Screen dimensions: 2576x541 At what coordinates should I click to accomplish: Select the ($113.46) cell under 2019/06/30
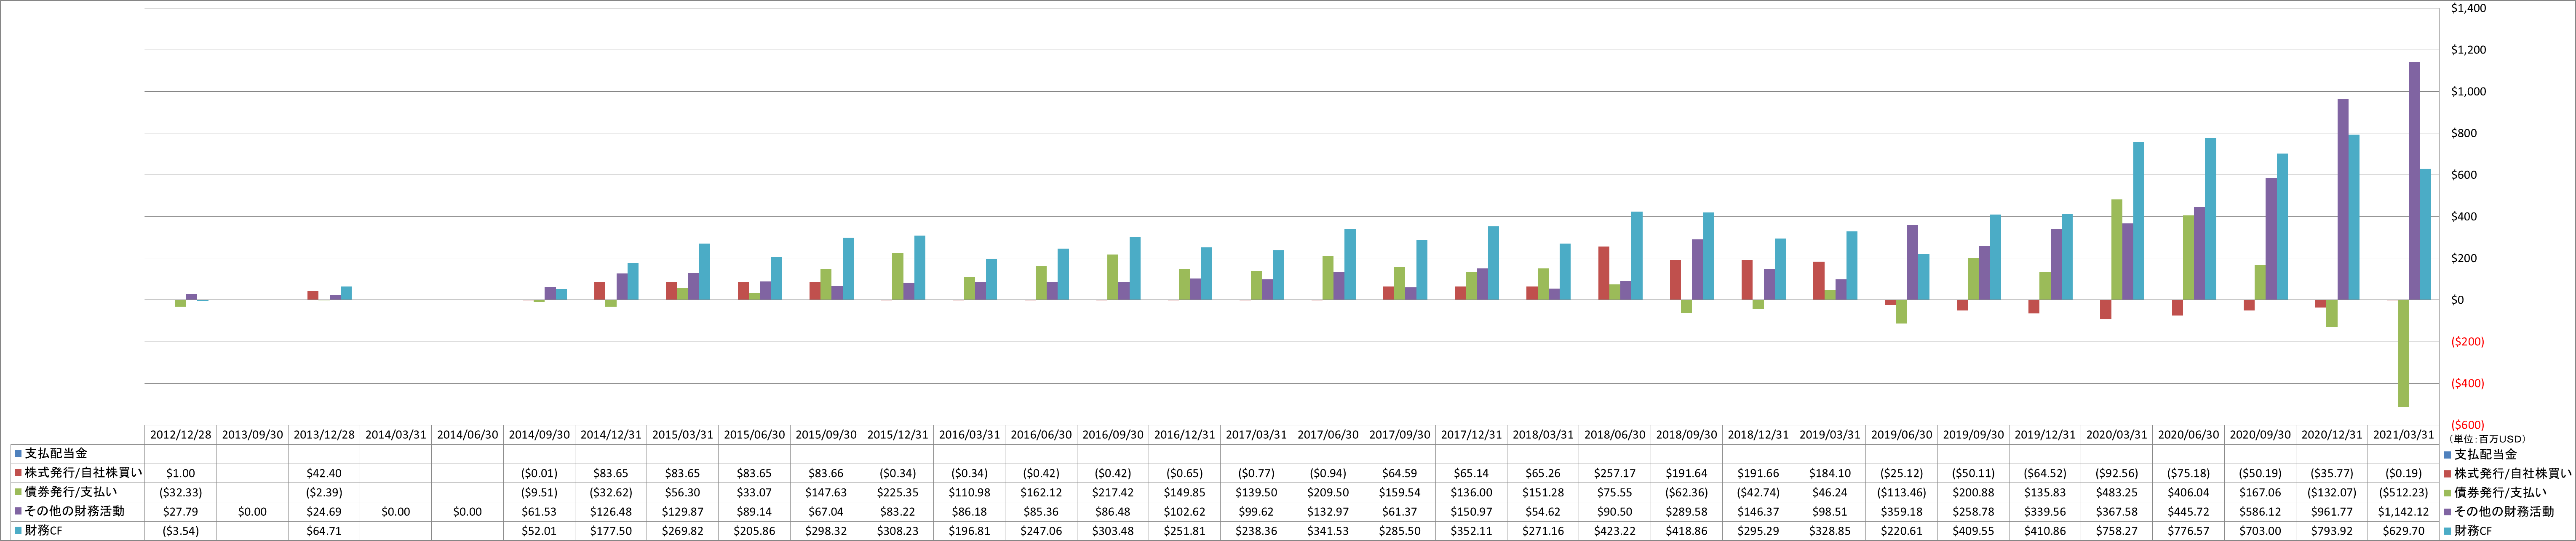click(x=1902, y=492)
